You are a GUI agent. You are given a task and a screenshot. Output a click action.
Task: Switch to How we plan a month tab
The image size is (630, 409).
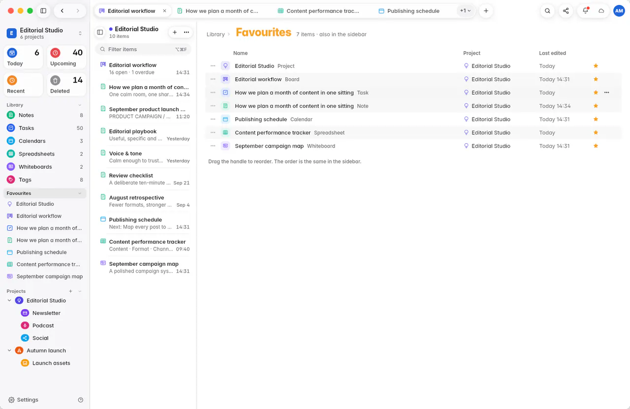point(218,11)
